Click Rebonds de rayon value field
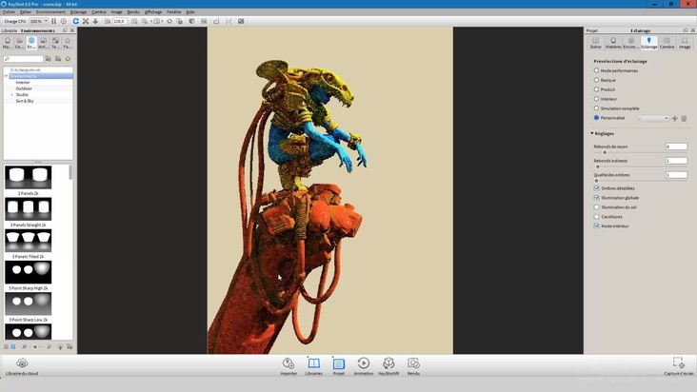The height and width of the screenshot is (392, 697). tap(677, 147)
